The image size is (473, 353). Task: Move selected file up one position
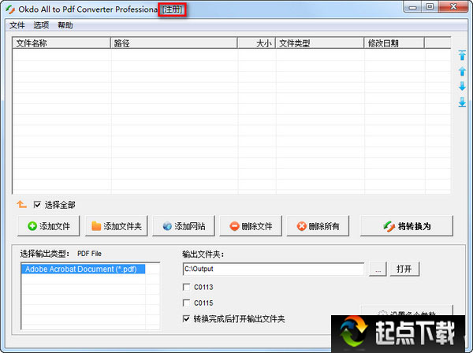point(462,71)
